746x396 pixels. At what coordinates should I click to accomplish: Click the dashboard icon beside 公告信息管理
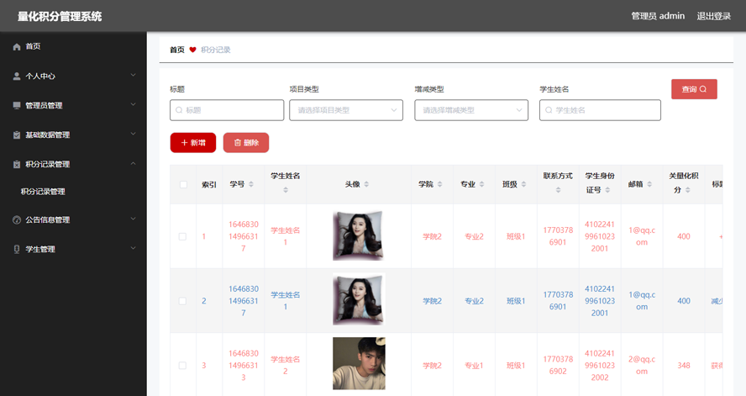tap(17, 220)
